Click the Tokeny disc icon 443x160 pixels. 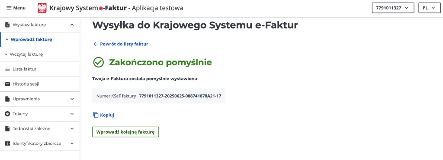coord(7,114)
